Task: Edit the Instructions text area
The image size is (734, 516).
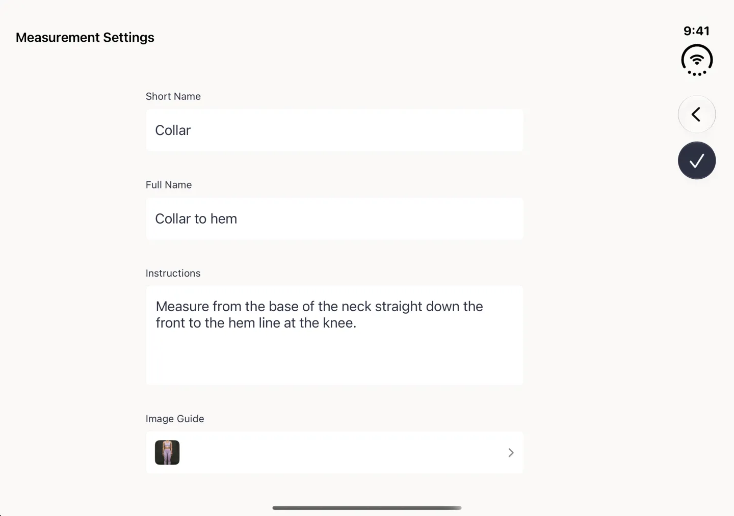Action: pos(334,335)
